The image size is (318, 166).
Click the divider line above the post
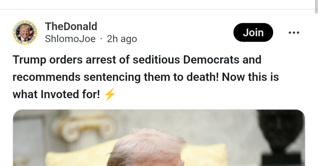point(159,9)
